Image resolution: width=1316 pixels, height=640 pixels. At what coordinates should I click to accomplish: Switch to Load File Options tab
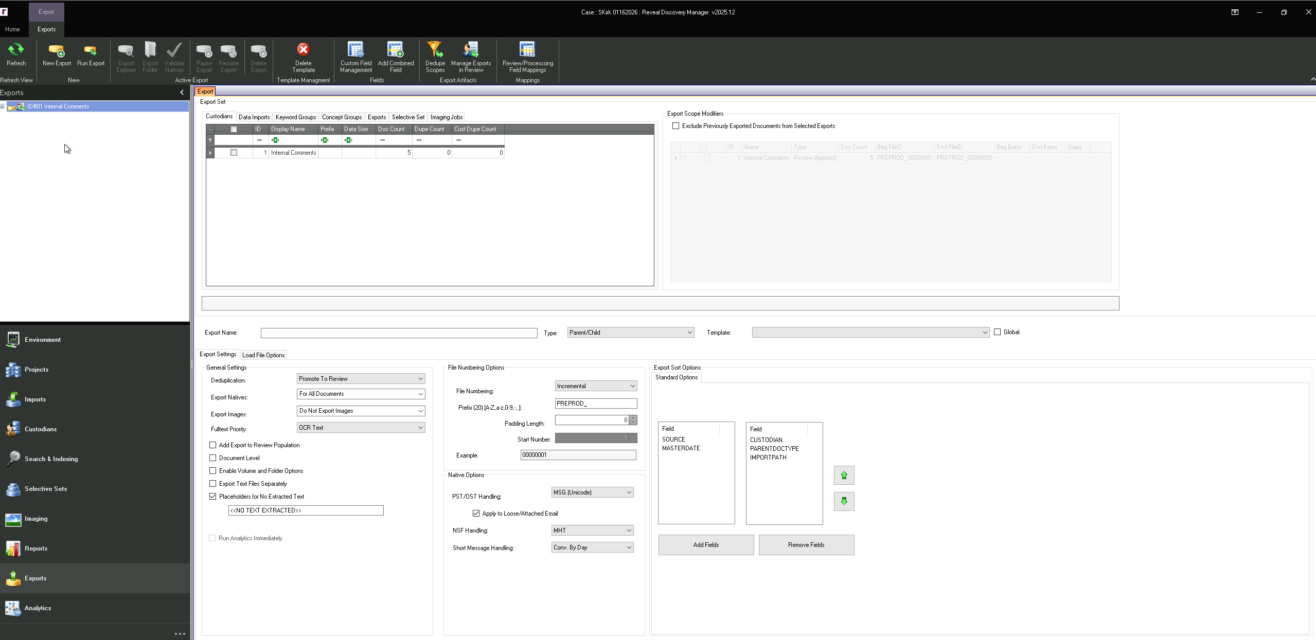(x=263, y=355)
